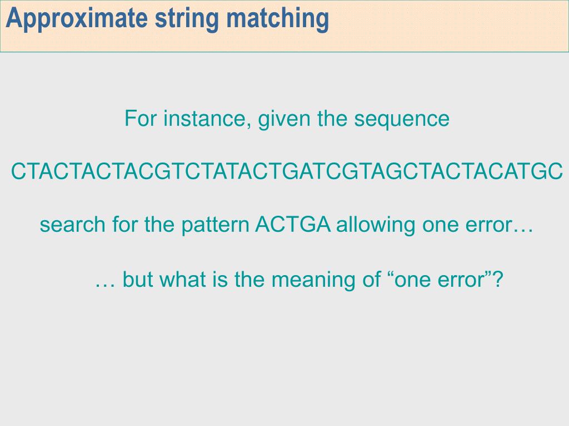
Task: Select the 'For instance, given the sequence' line
Action: tap(287, 119)
